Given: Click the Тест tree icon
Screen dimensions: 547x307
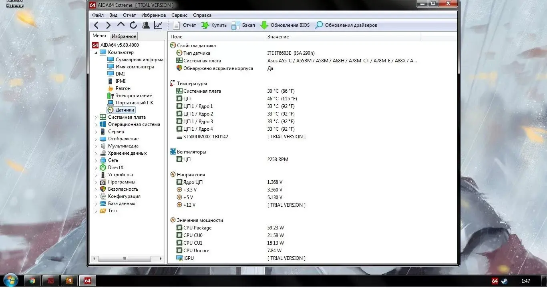Looking at the screenshot, I should click(x=103, y=211).
